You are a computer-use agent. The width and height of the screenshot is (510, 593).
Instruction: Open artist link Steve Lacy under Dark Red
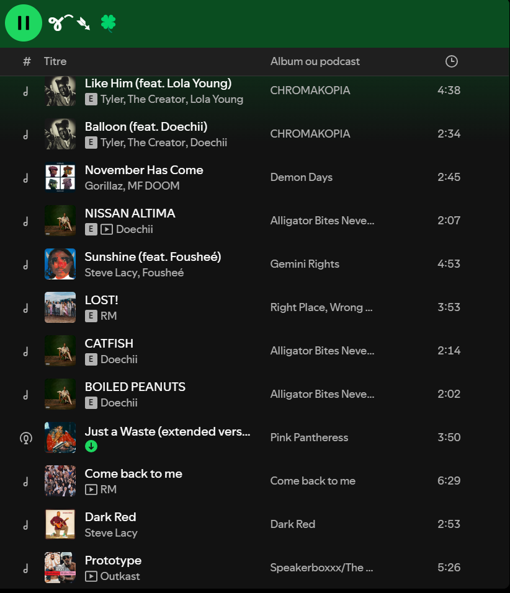point(111,533)
